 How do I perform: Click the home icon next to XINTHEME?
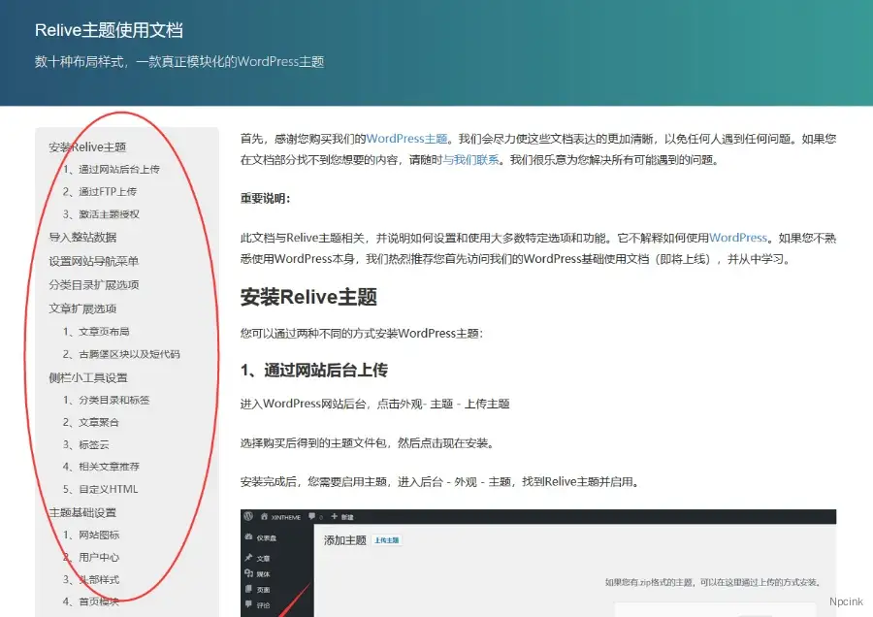coord(263,515)
